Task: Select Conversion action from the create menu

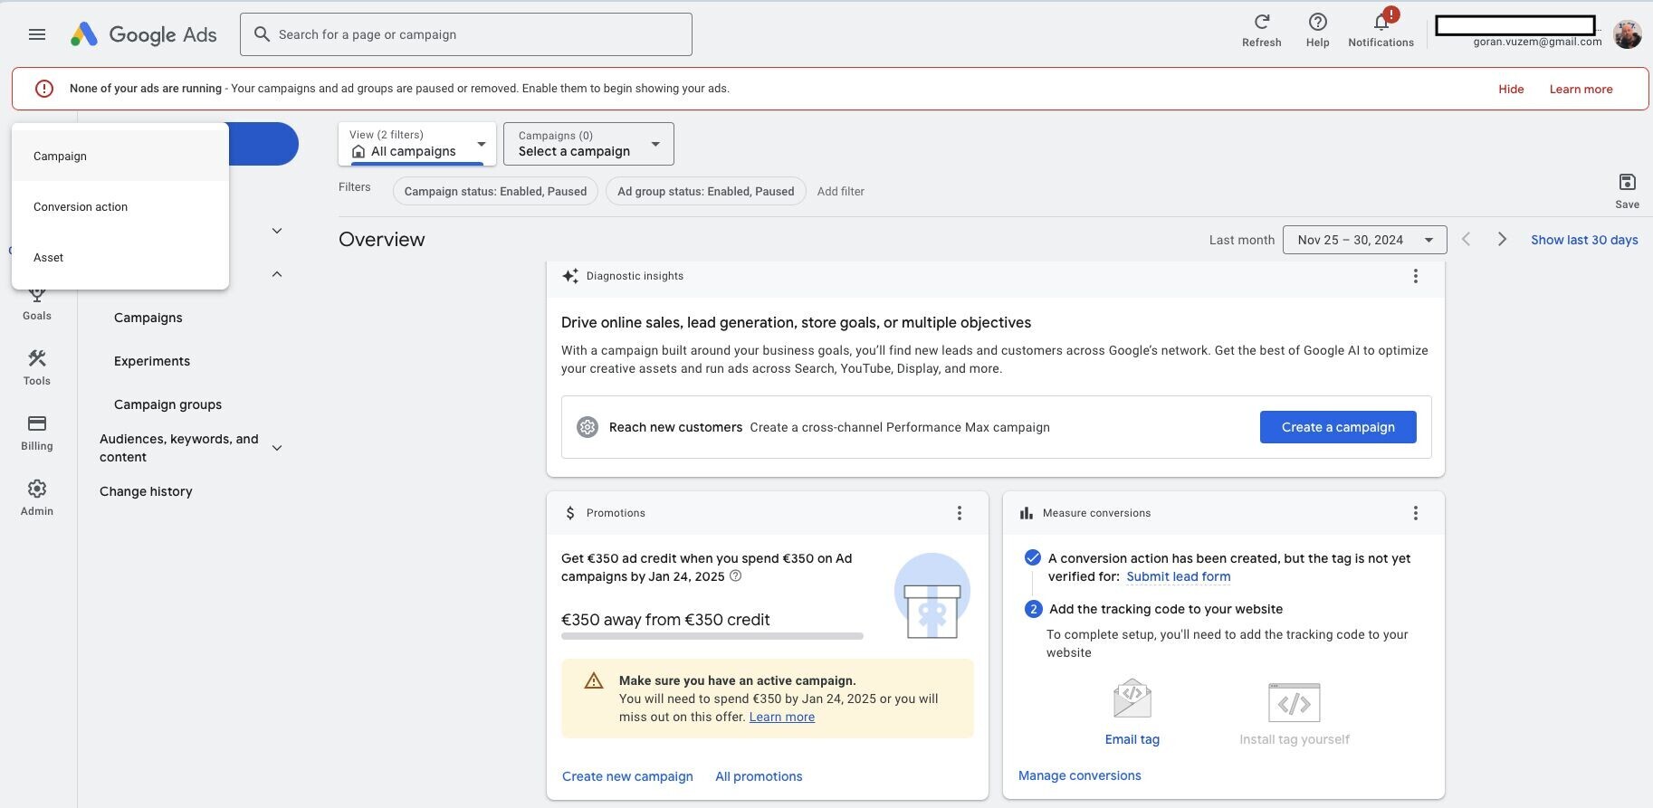Action: pyautogui.click(x=120, y=206)
